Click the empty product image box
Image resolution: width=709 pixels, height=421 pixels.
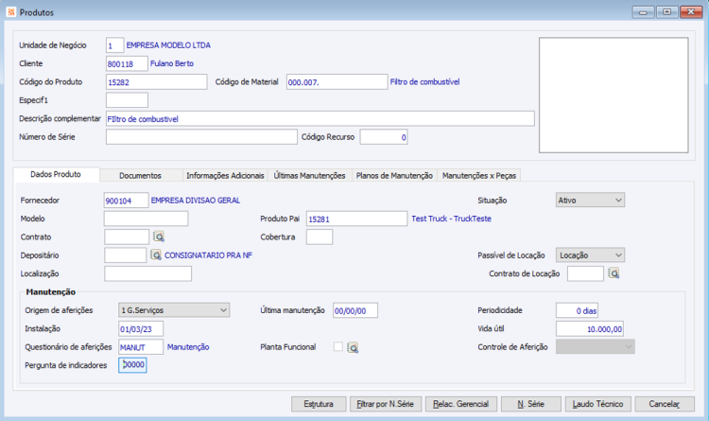[614, 95]
